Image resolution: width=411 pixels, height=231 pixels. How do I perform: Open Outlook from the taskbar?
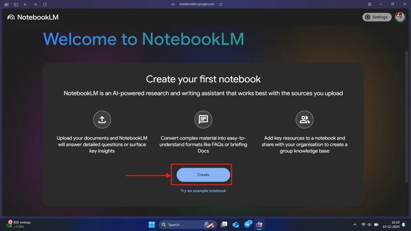236,225
